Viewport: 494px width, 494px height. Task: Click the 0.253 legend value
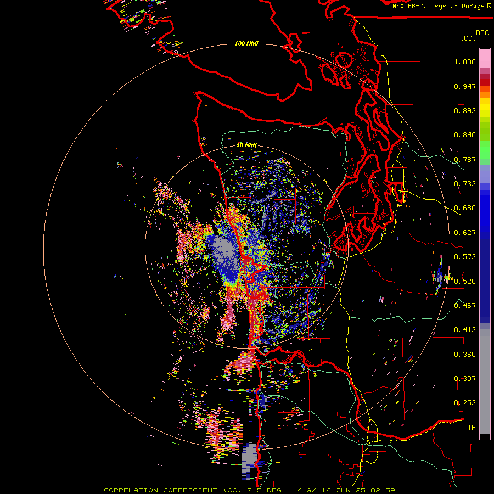coord(465,403)
